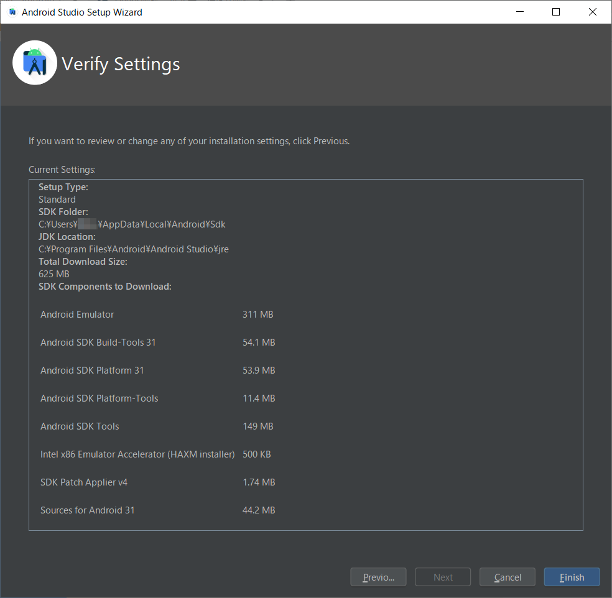This screenshot has width=612, height=598.
Task: Click the title bar Android Studio icon
Action: coord(12,12)
